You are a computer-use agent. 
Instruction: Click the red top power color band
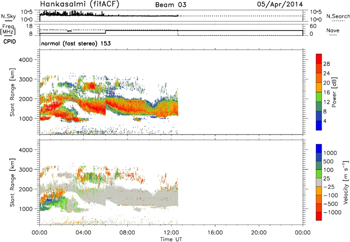[x=319, y=59]
